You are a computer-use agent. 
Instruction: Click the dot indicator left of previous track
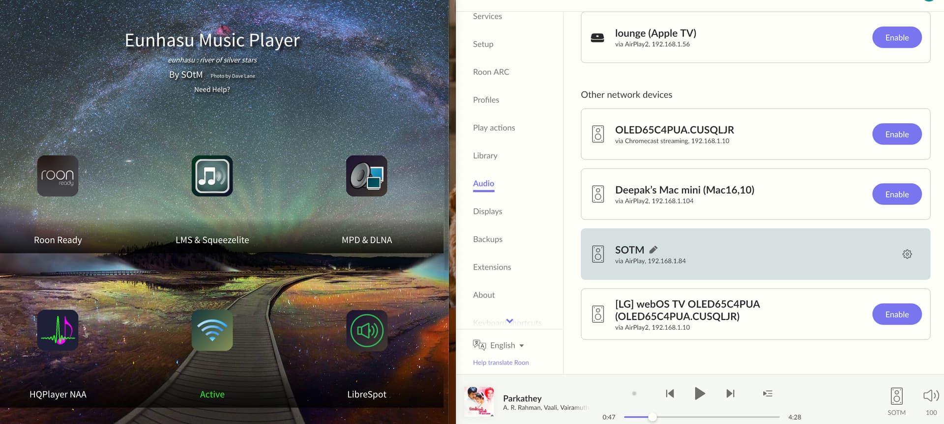click(x=634, y=394)
